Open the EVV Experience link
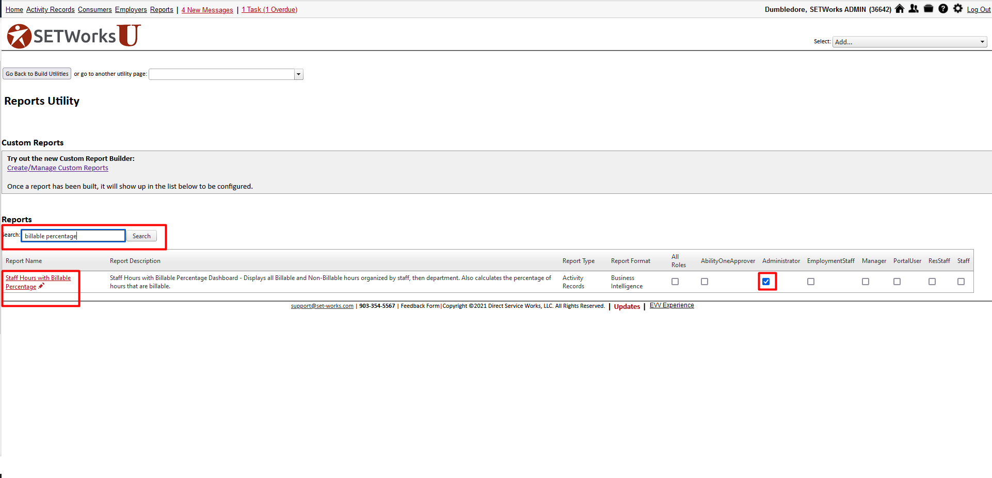Screen dimensions: 992x478 click(671, 305)
